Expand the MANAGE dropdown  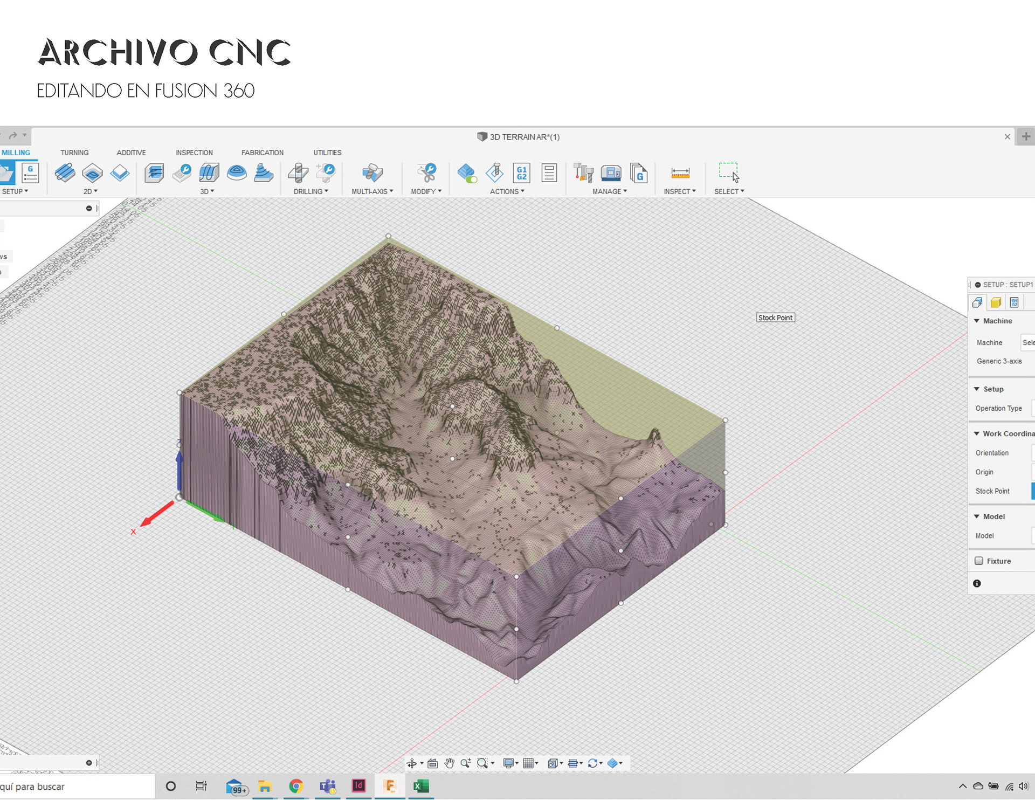(610, 191)
